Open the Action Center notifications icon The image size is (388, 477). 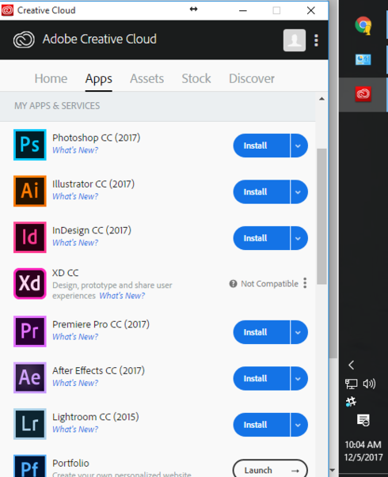coord(363,420)
